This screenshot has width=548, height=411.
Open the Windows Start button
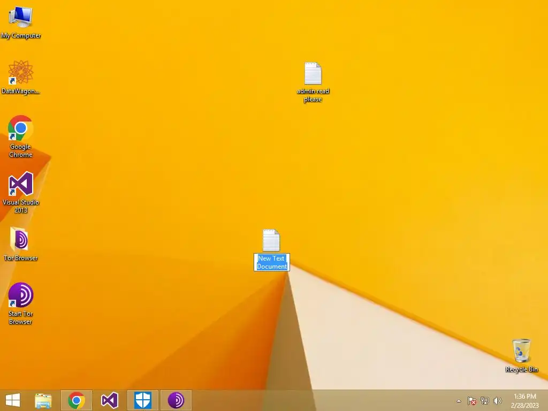pos(13,400)
